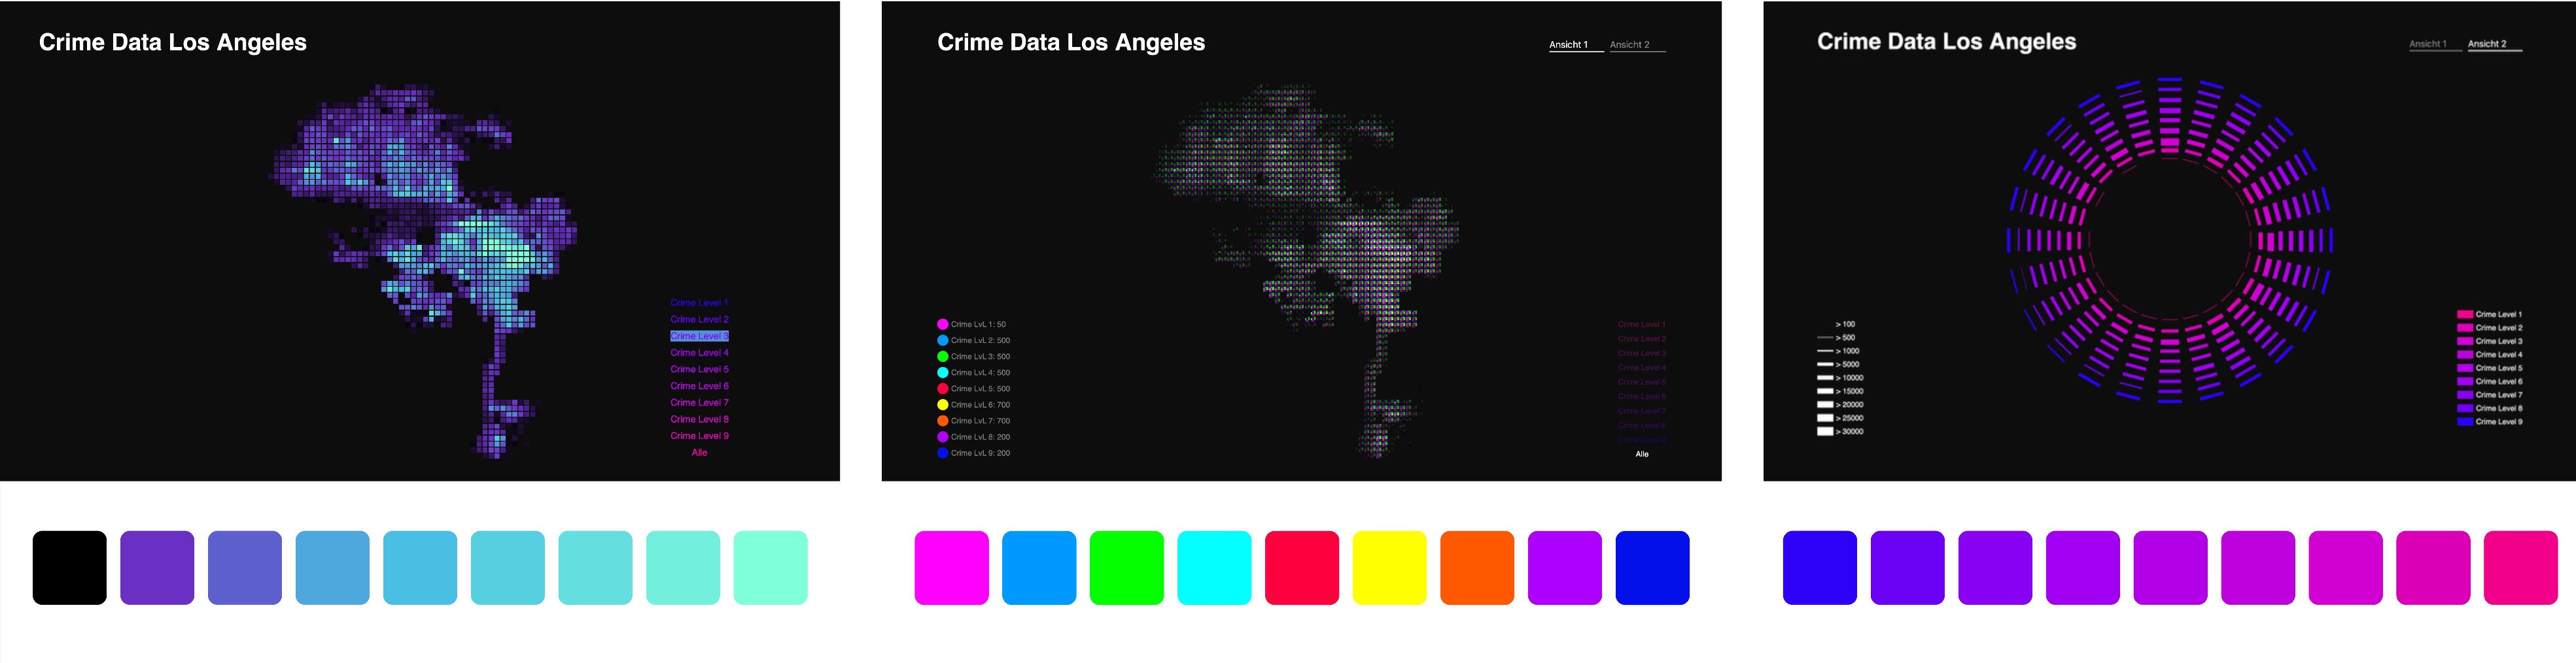Toggle 'Alle' filter in the purple grid map
This screenshot has width=2576, height=663.
pos(699,452)
